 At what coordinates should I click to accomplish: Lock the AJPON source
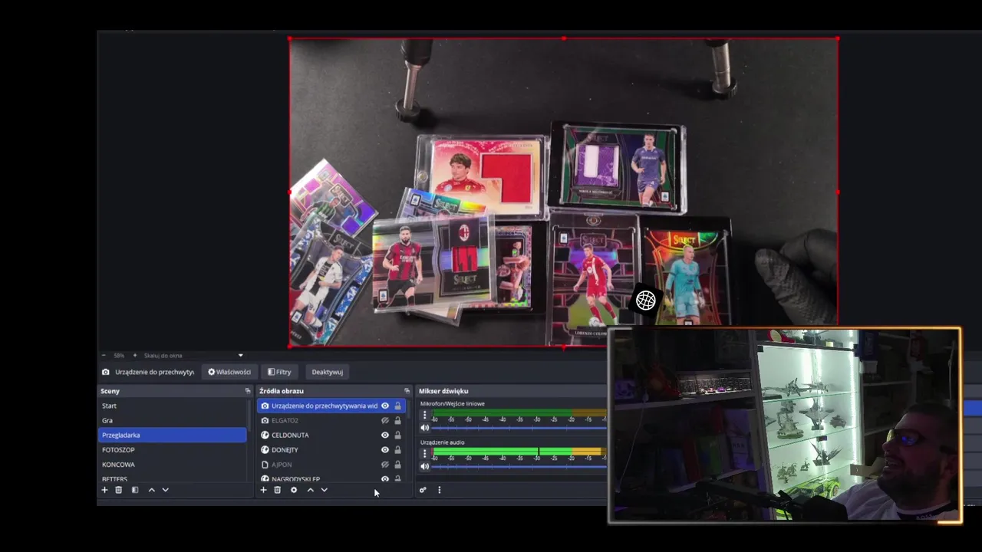click(397, 464)
